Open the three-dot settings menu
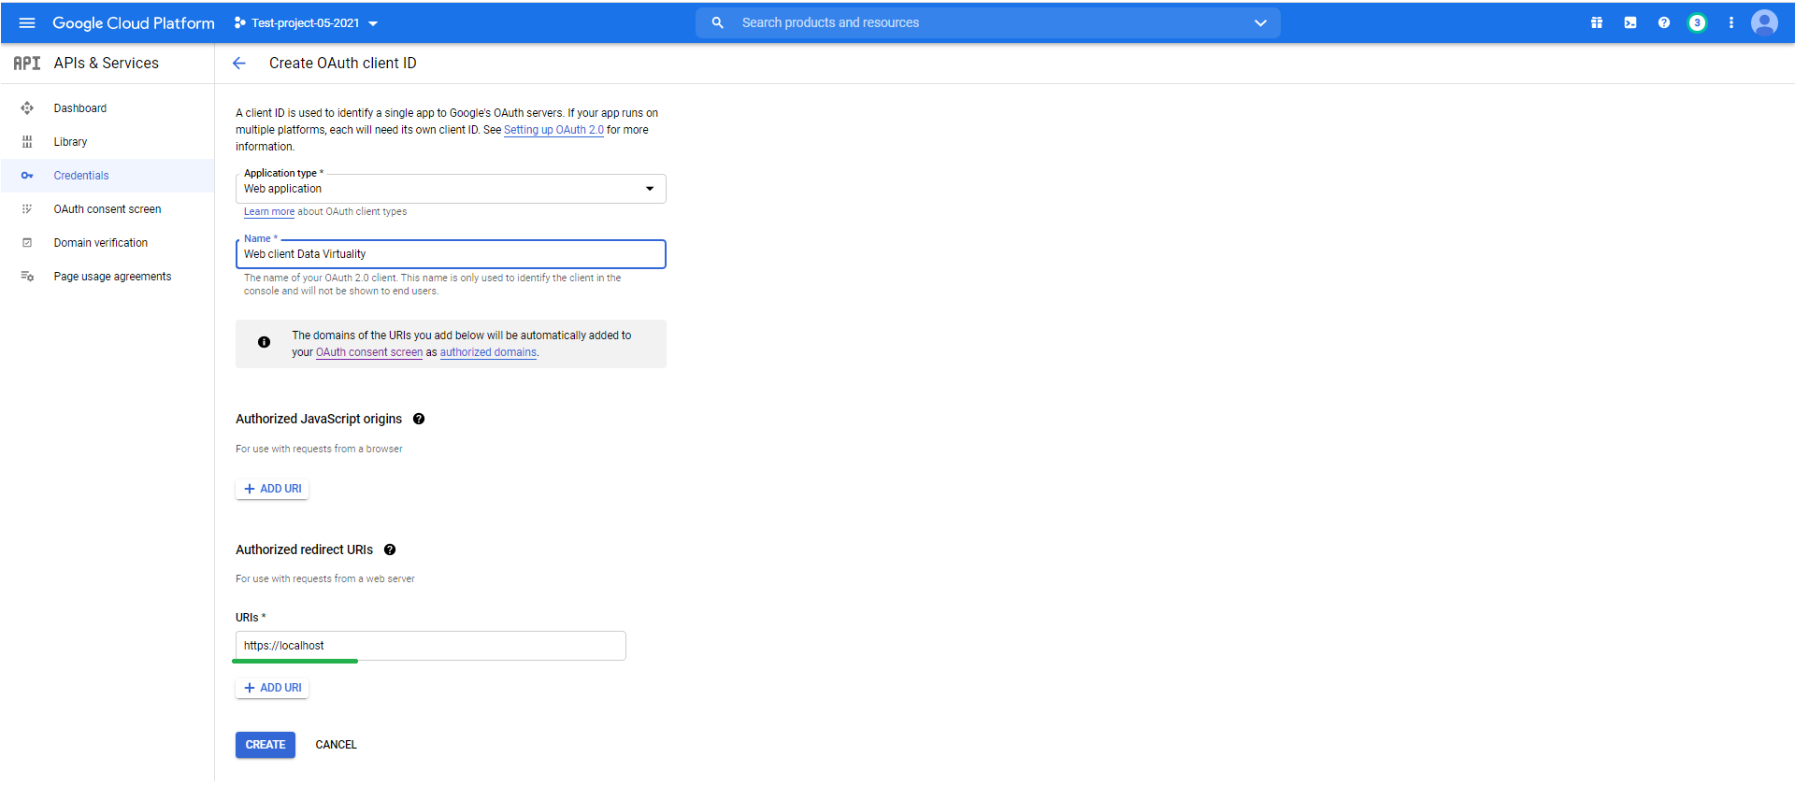This screenshot has height=785, width=1795. [1731, 23]
